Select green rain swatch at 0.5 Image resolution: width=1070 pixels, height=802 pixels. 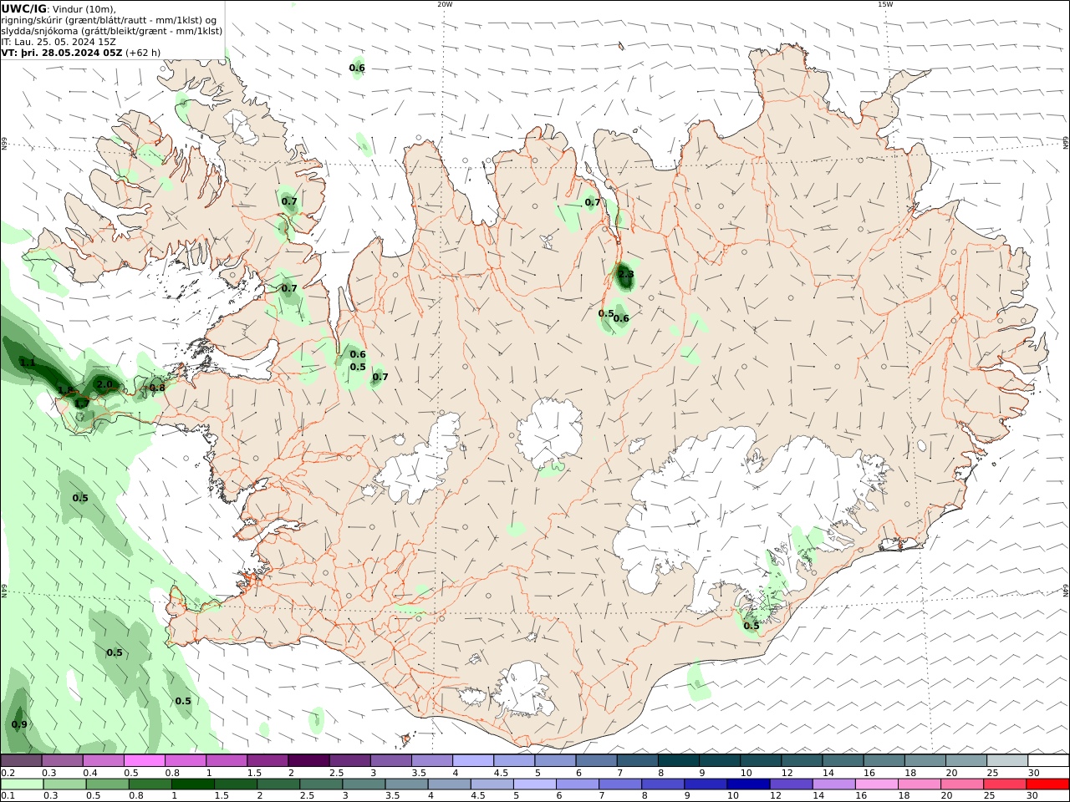pyautogui.click(x=108, y=784)
